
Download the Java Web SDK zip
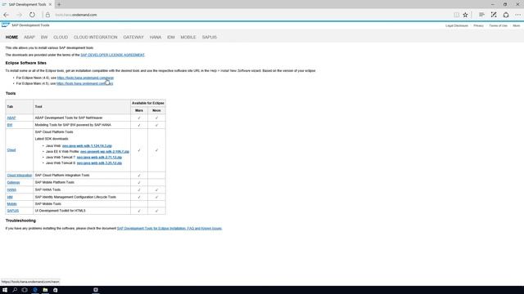(87, 146)
